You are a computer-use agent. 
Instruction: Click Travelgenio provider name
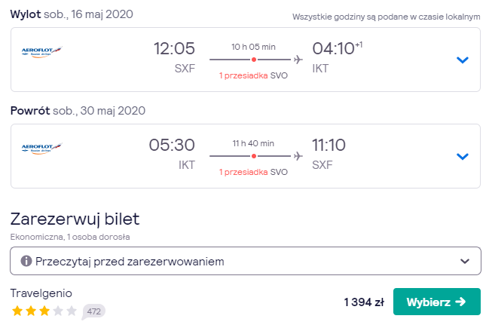[41, 293]
